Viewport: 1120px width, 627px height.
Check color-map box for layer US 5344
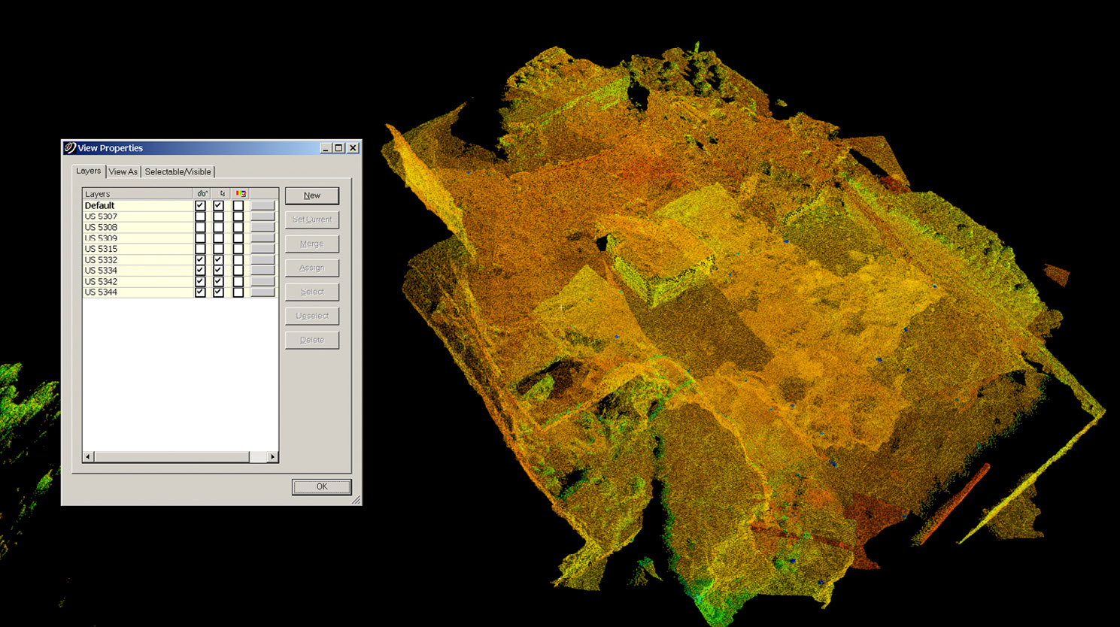(238, 292)
